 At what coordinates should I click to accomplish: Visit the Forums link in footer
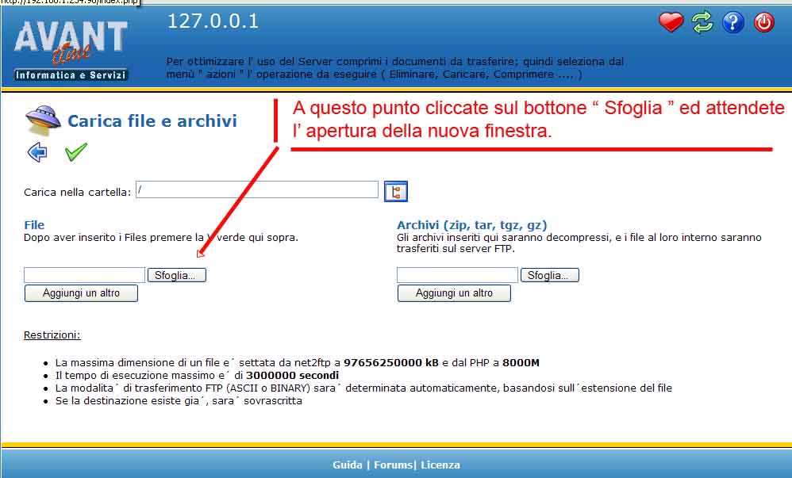pos(393,465)
